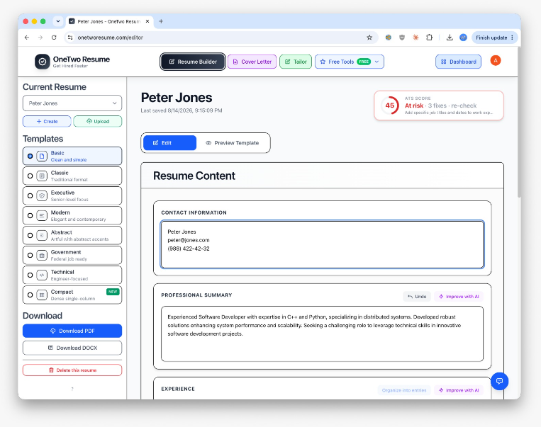Click the Classic template layout icon

(42, 176)
